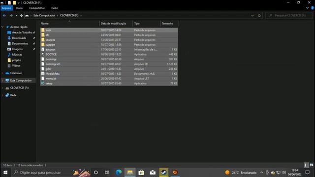
Task: Go up one folder level
Action: (21, 15)
